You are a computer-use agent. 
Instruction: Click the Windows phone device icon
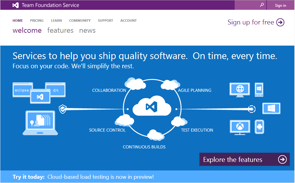(x=259, y=90)
